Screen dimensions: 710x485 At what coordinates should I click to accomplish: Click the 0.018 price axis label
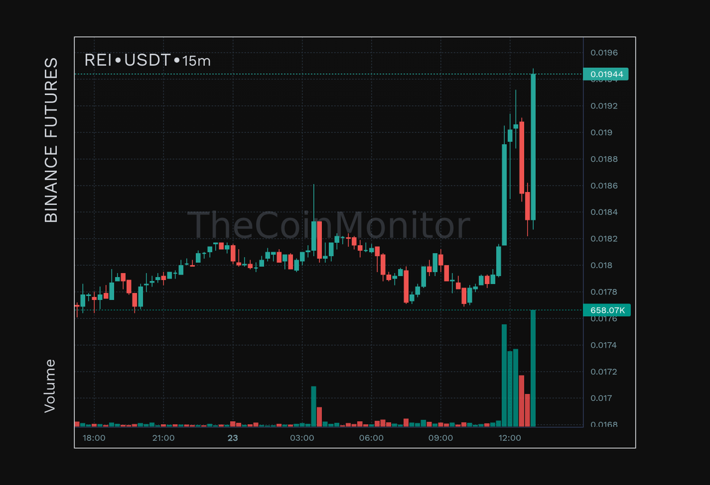pyautogui.click(x=601, y=266)
